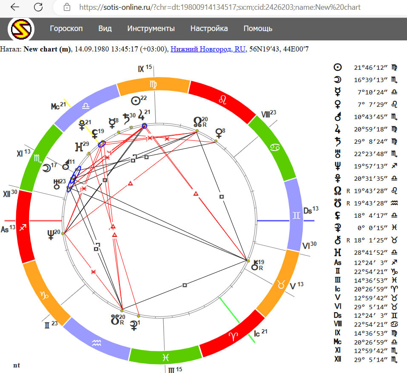Click the orange Capricorn sign segment
The width and height of the screenshot is (407, 373).
point(44,295)
